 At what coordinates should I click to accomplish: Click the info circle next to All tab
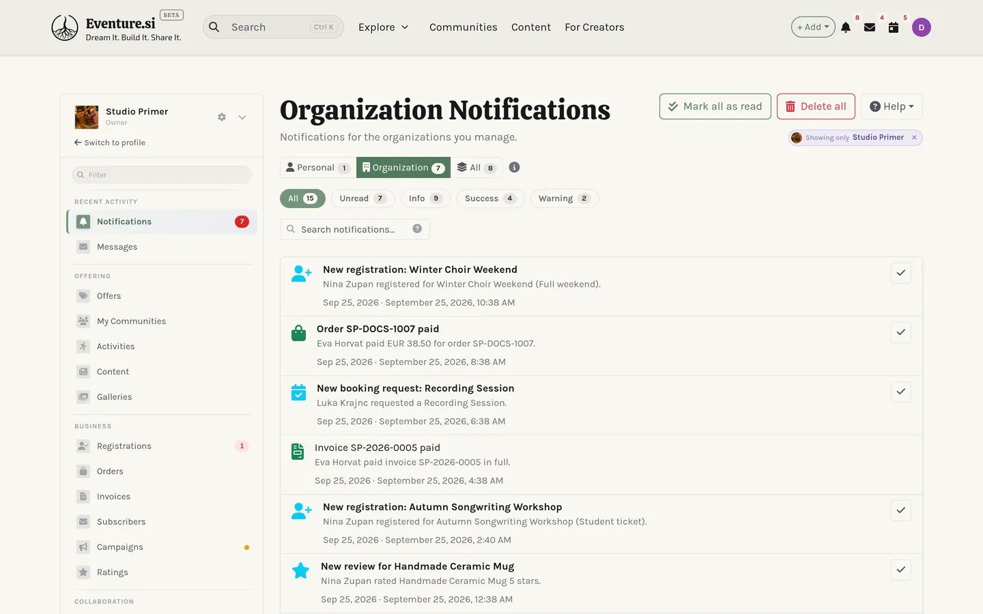pos(515,167)
